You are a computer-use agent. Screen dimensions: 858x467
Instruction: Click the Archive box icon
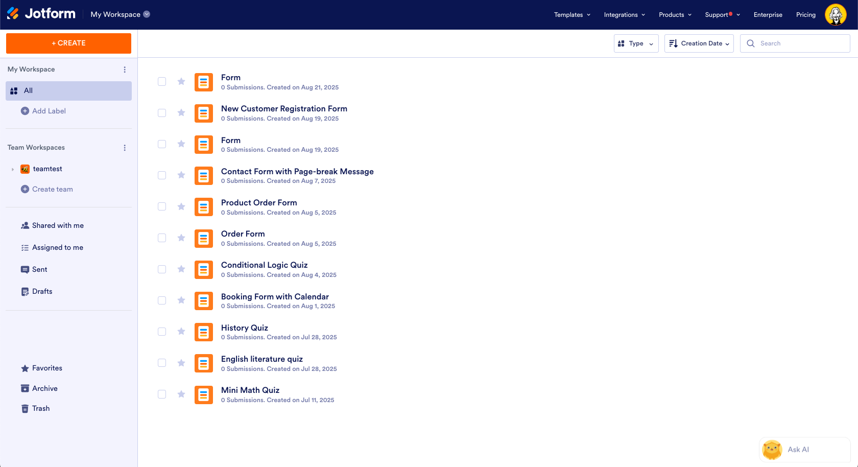tap(25, 388)
